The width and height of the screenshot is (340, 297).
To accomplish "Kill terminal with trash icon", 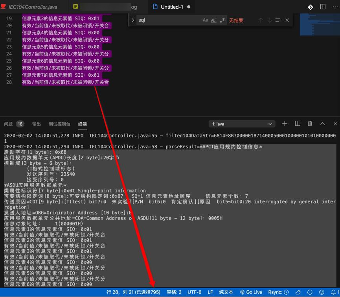I will 310,124.
